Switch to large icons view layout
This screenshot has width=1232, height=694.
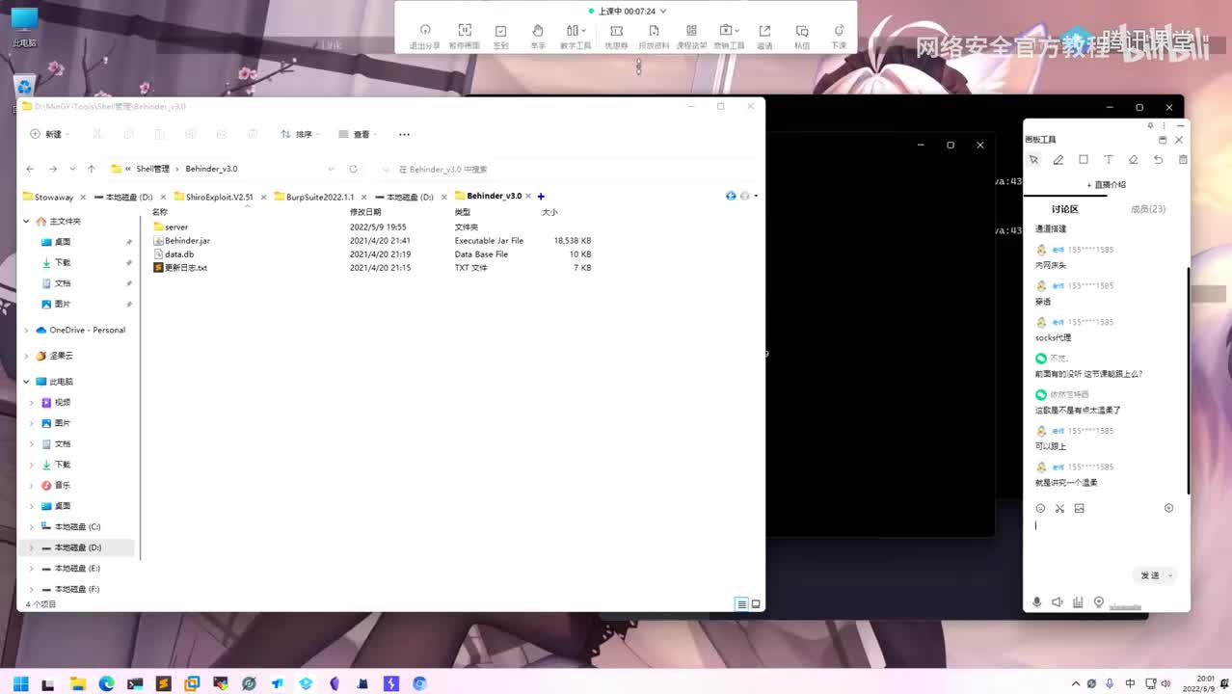tap(756, 604)
